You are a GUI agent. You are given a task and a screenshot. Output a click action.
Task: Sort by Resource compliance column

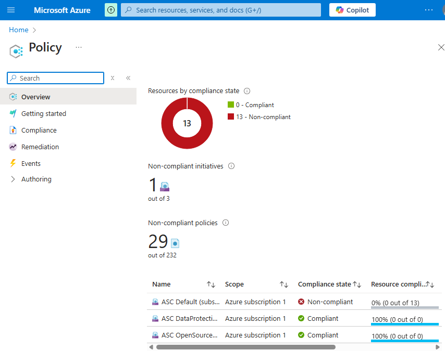pos(430,284)
